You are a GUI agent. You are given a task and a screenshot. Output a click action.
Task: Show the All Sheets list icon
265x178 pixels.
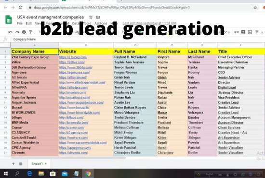(x=21, y=164)
